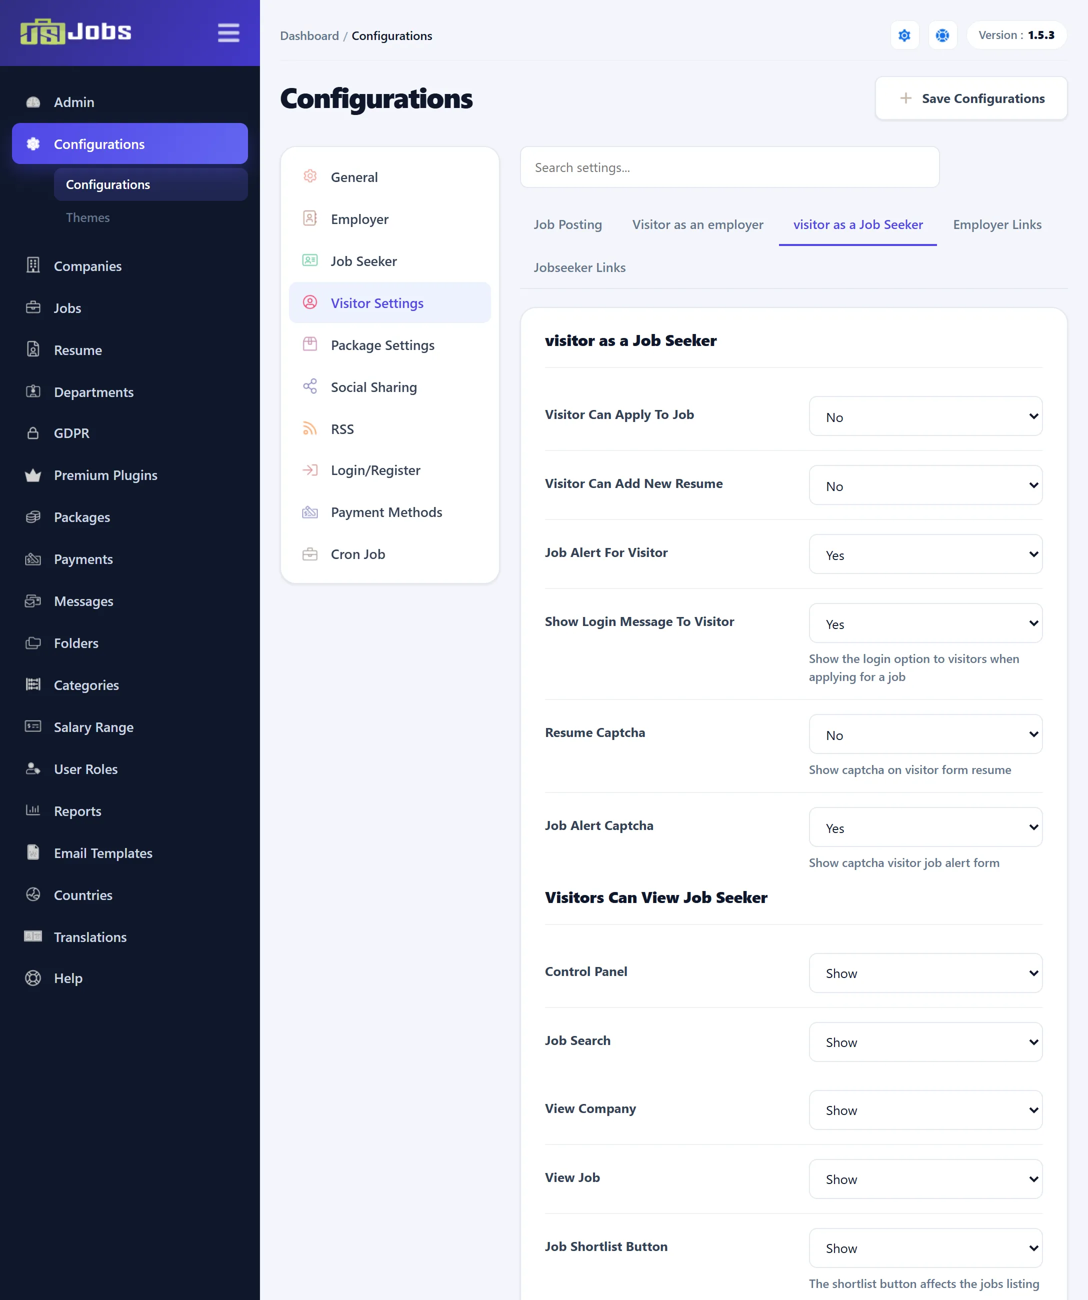Click Save Configurations button

[971, 98]
